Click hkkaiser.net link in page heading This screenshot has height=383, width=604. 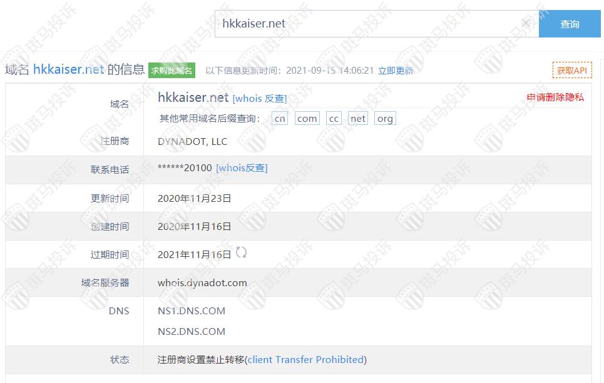click(x=69, y=69)
